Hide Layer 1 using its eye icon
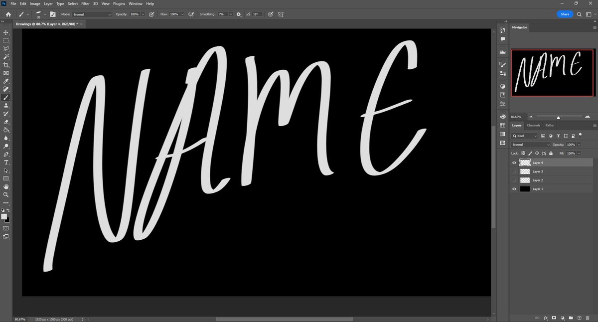Viewport: 598px width, 322px height. coord(514,189)
